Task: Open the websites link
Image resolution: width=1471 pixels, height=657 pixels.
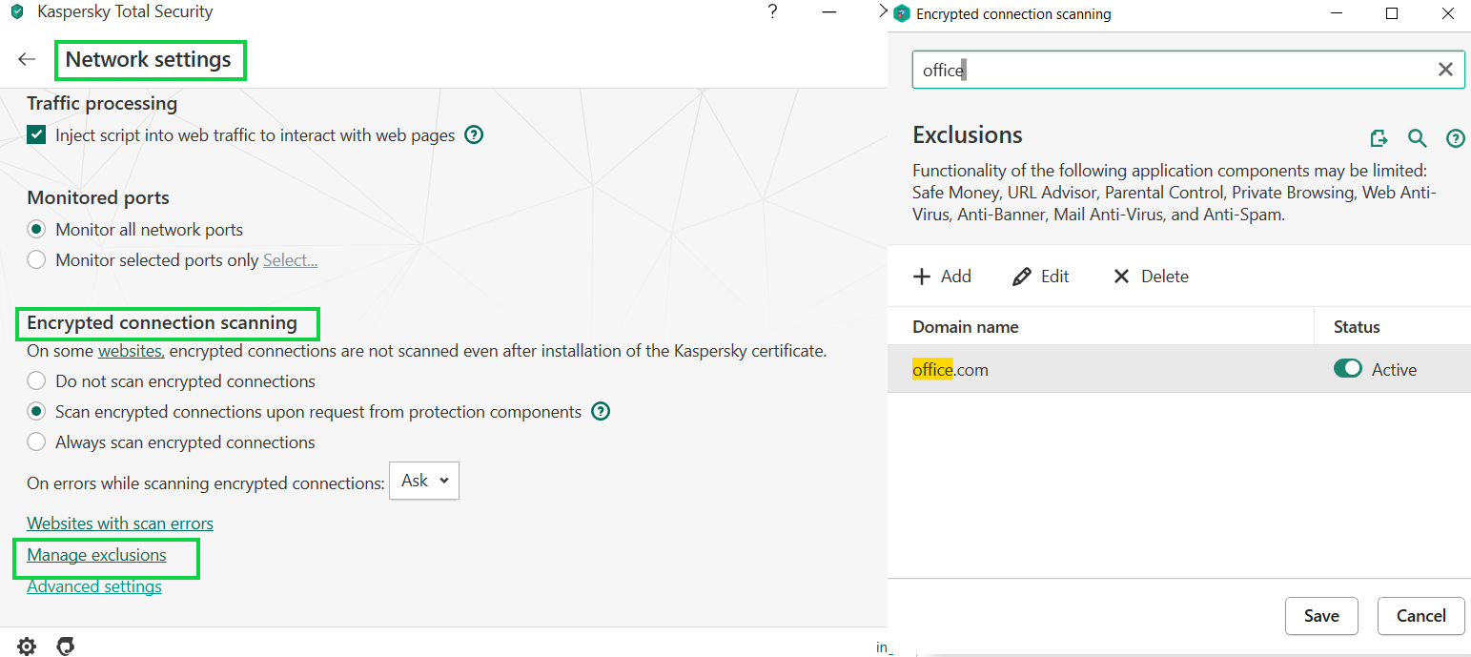Action: (x=132, y=351)
